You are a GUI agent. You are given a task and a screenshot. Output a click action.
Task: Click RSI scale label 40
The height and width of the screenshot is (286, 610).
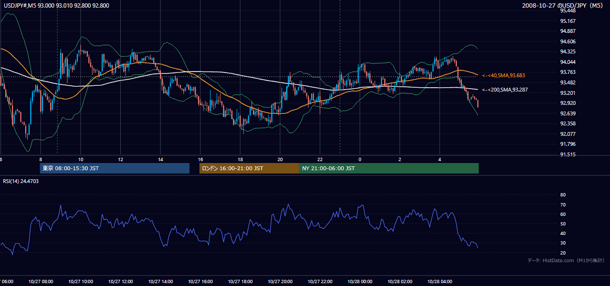563,233
